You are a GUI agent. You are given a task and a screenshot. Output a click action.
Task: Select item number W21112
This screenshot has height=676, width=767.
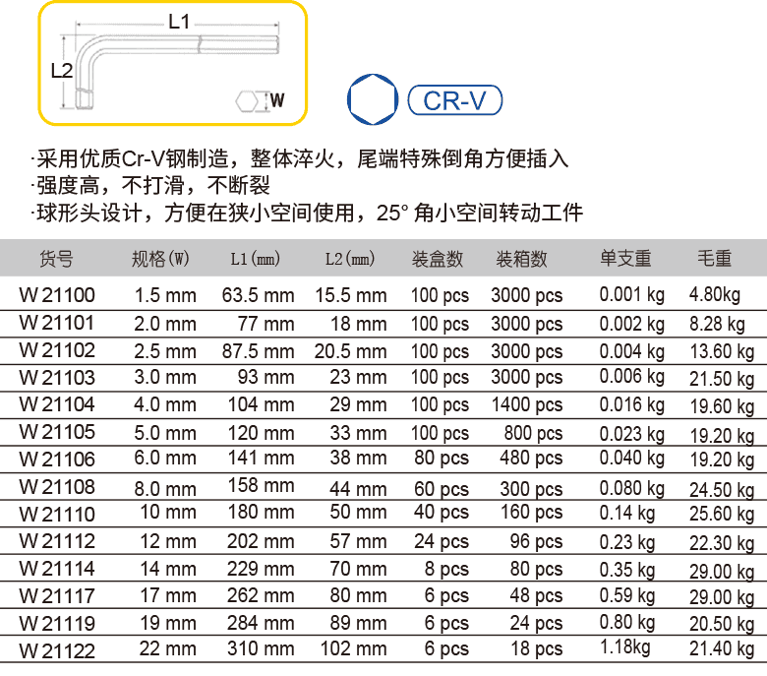pyautogui.click(x=57, y=541)
